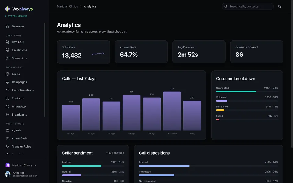Toggle dark mode with the moon icon
The image size is (293, 183).
click(280, 6)
